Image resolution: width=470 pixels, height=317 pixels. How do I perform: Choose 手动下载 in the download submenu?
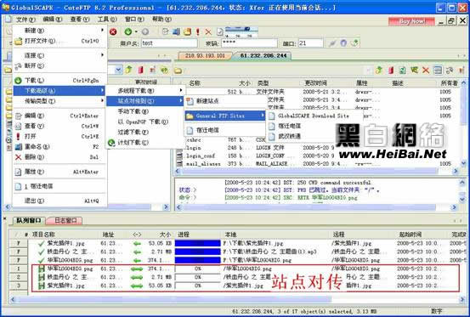tap(145, 111)
